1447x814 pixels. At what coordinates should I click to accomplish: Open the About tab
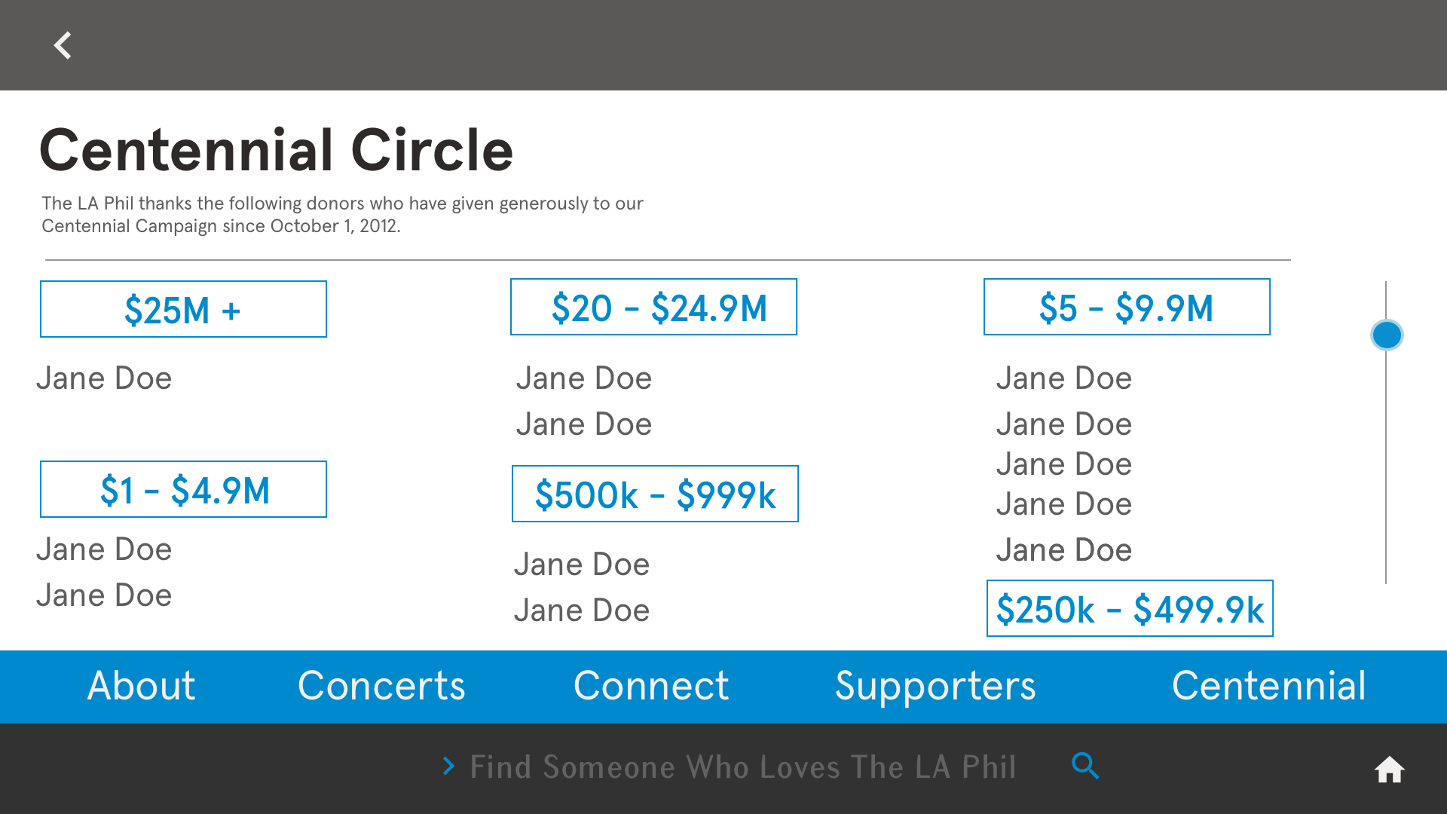click(x=142, y=686)
